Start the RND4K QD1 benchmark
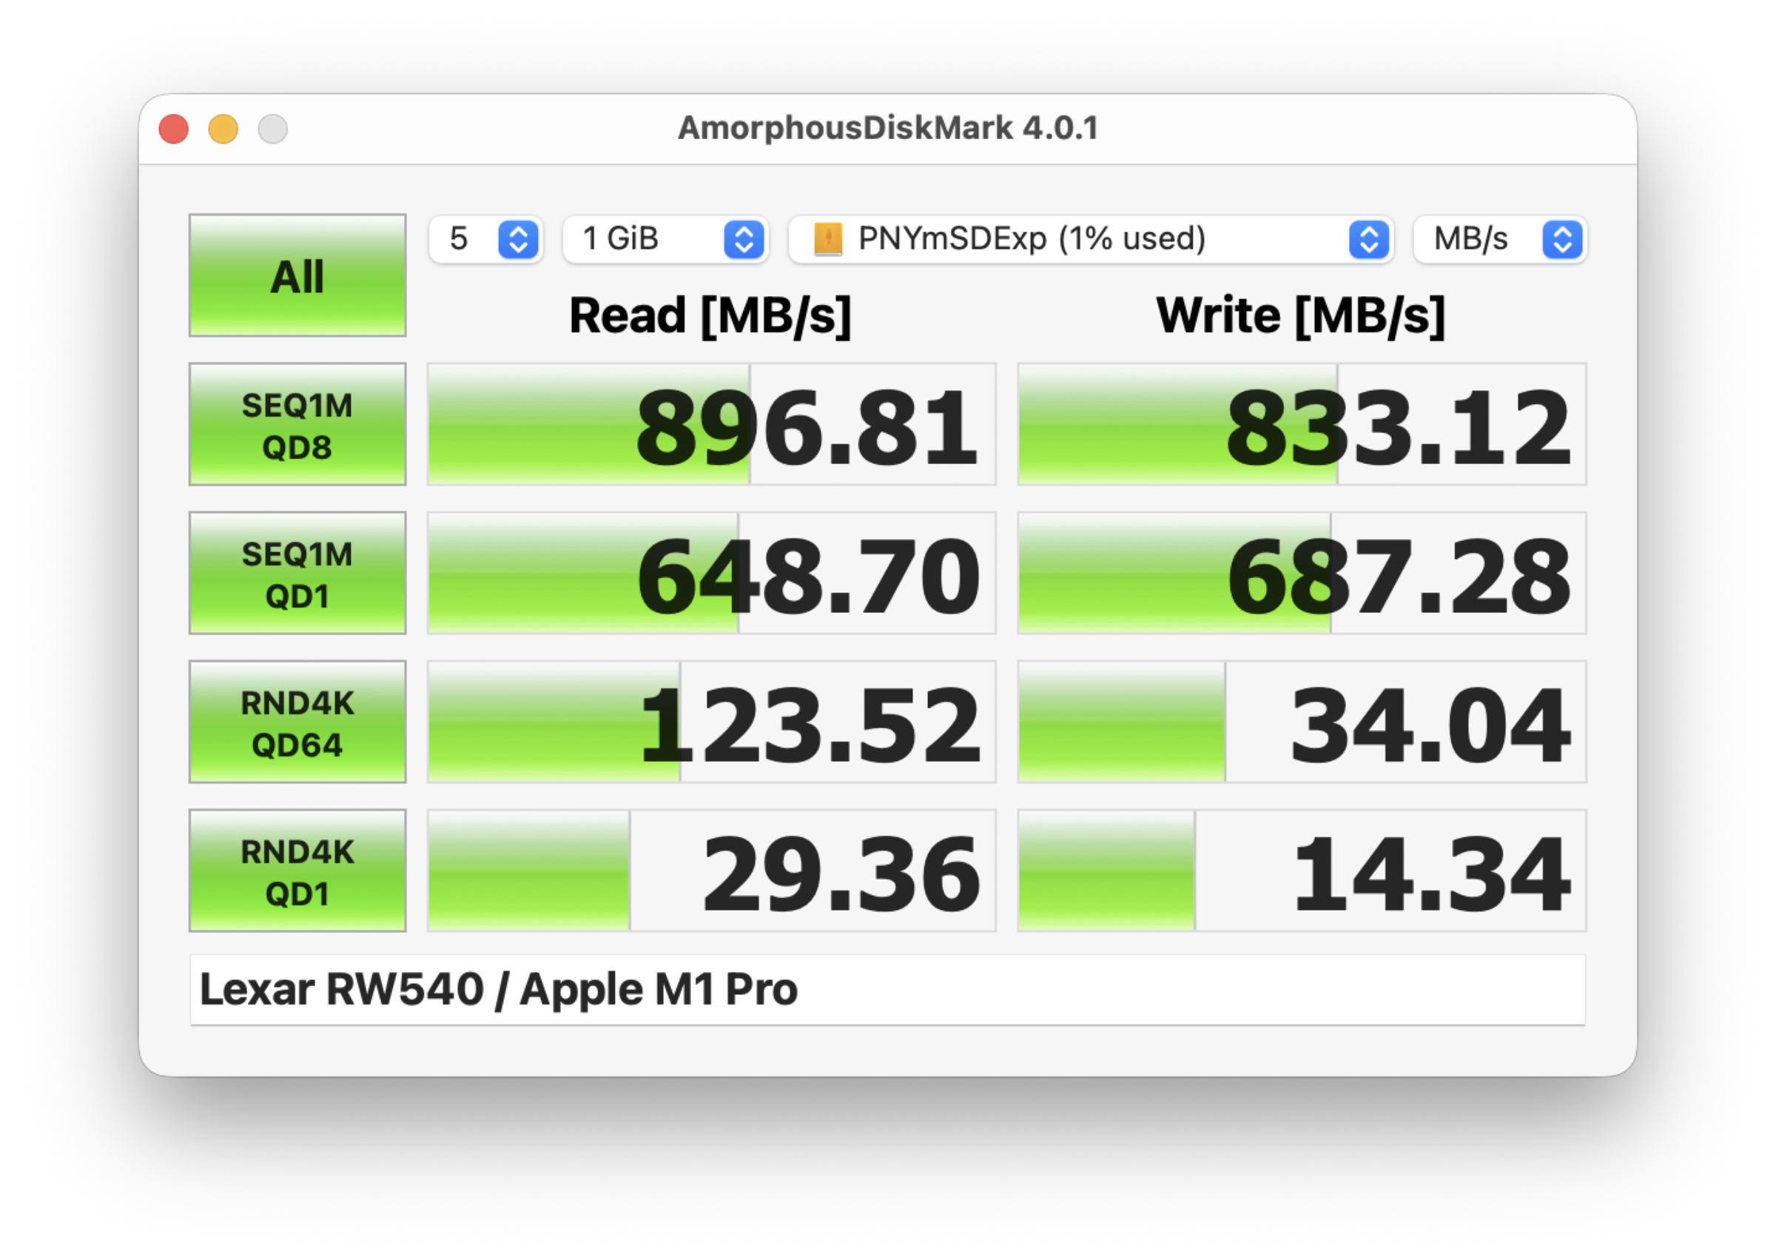 coord(297,871)
